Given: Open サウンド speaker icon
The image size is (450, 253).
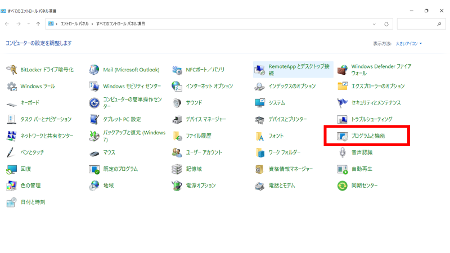Looking at the screenshot, I should tap(177, 103).
